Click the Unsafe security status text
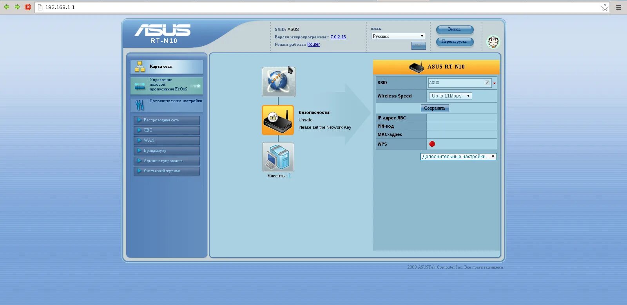 coord(306,120)
